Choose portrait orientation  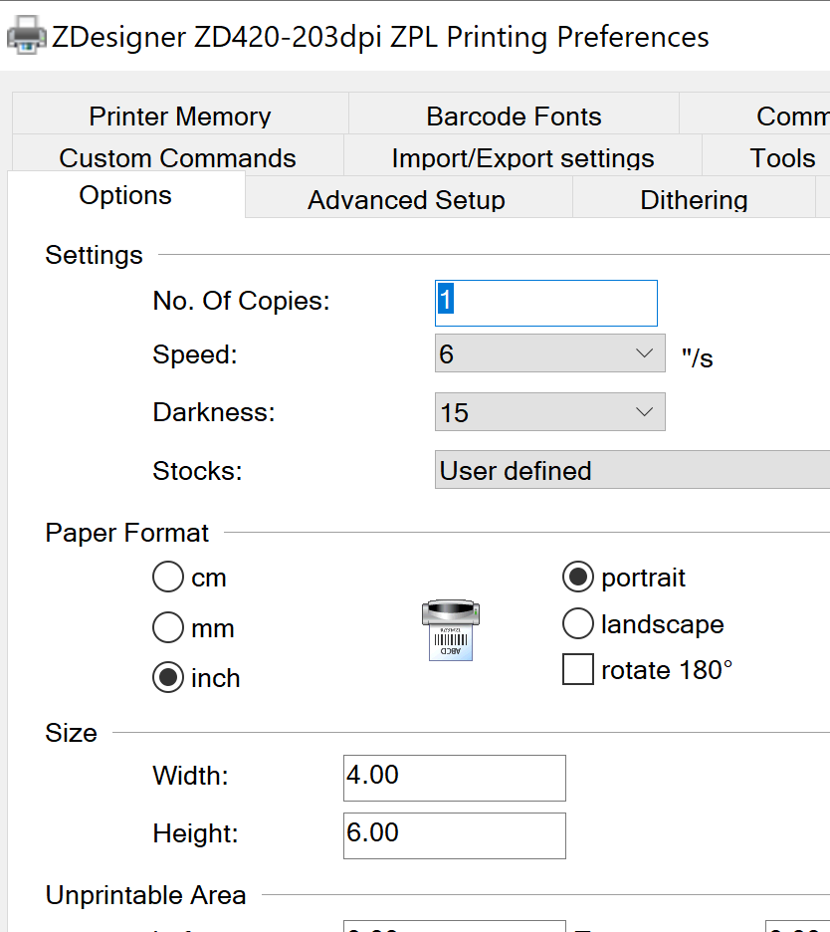(578, 577)
